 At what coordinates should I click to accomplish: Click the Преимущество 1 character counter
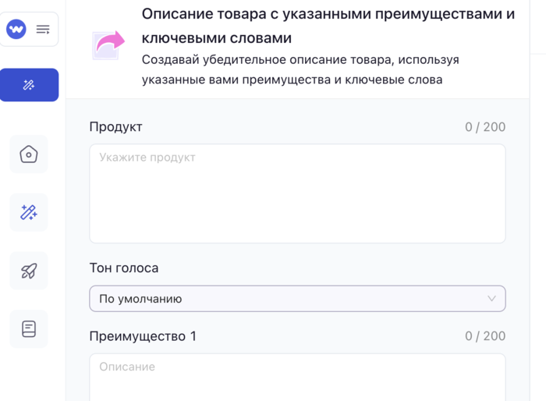pos(484,336)
